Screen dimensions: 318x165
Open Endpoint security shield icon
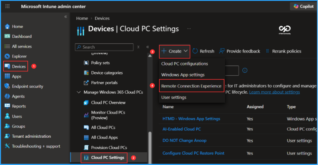(x=7, y=86)
